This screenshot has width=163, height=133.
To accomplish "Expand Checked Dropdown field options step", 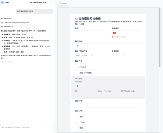I will click(16, 22).
